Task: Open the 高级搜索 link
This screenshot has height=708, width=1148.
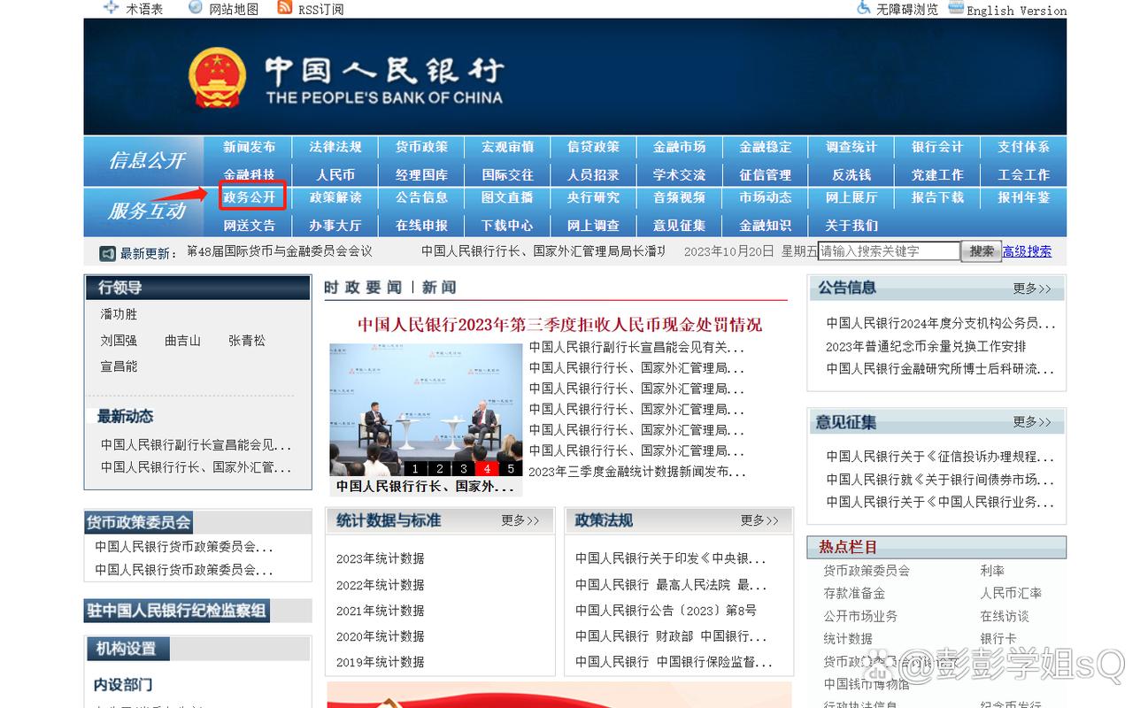Action: [x=1027, y=251]
